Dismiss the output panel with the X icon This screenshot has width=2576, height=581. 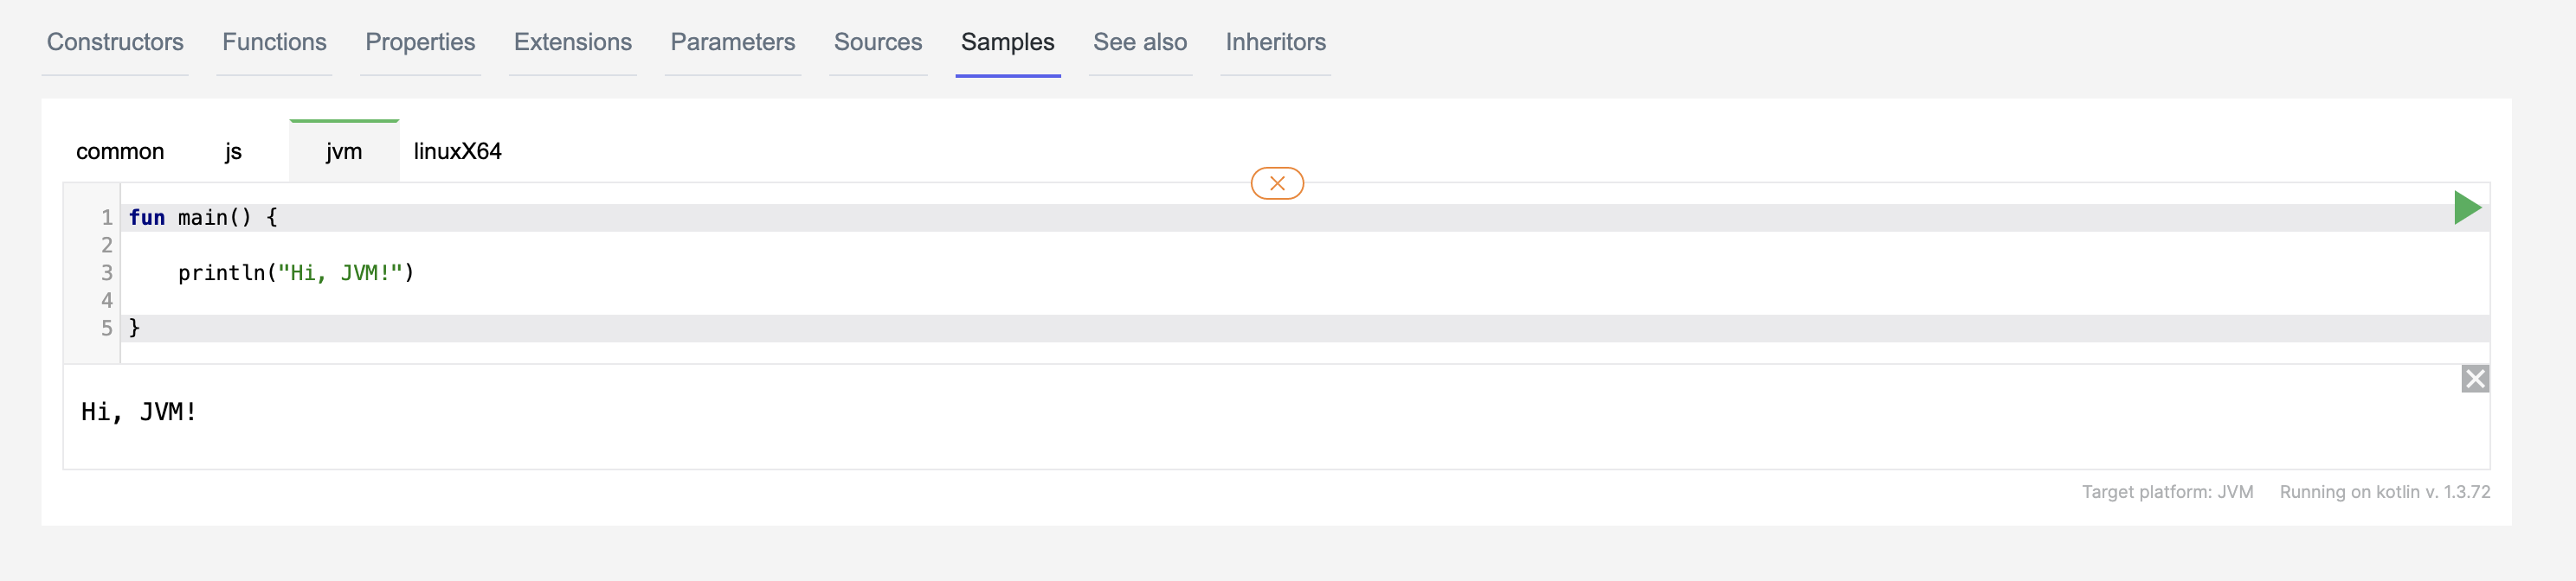click(x=2475, y=379)
